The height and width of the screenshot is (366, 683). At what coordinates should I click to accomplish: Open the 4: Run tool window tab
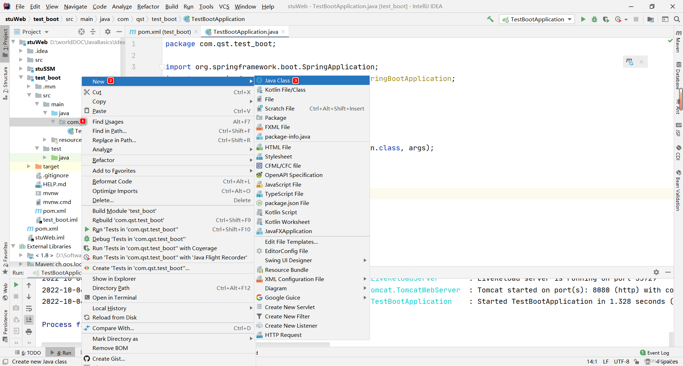click(61, 353)
